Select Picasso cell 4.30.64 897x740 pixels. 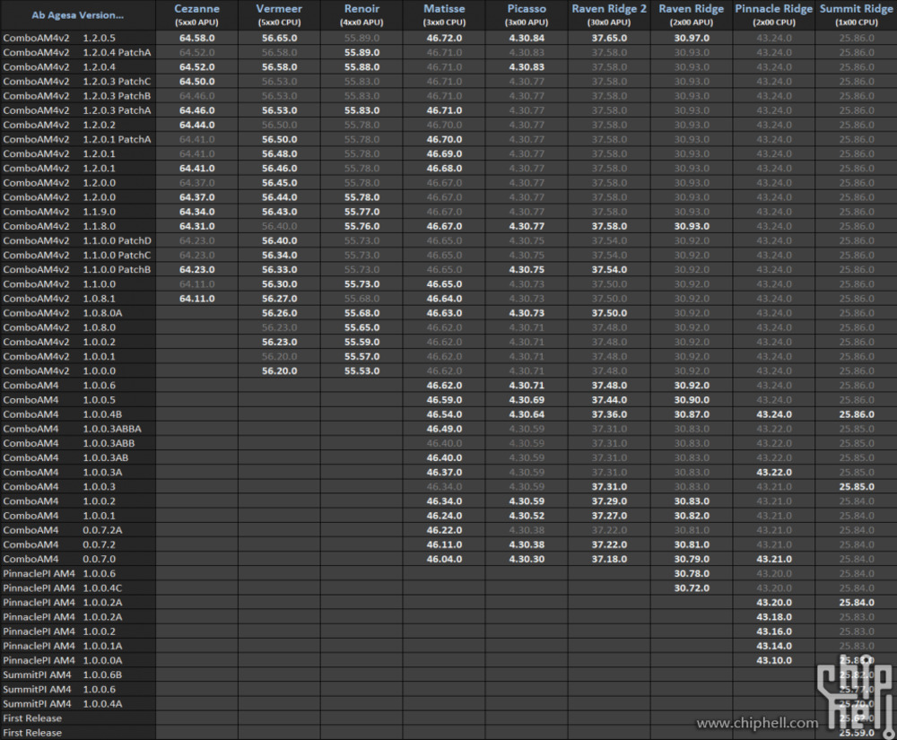(527, 414)
